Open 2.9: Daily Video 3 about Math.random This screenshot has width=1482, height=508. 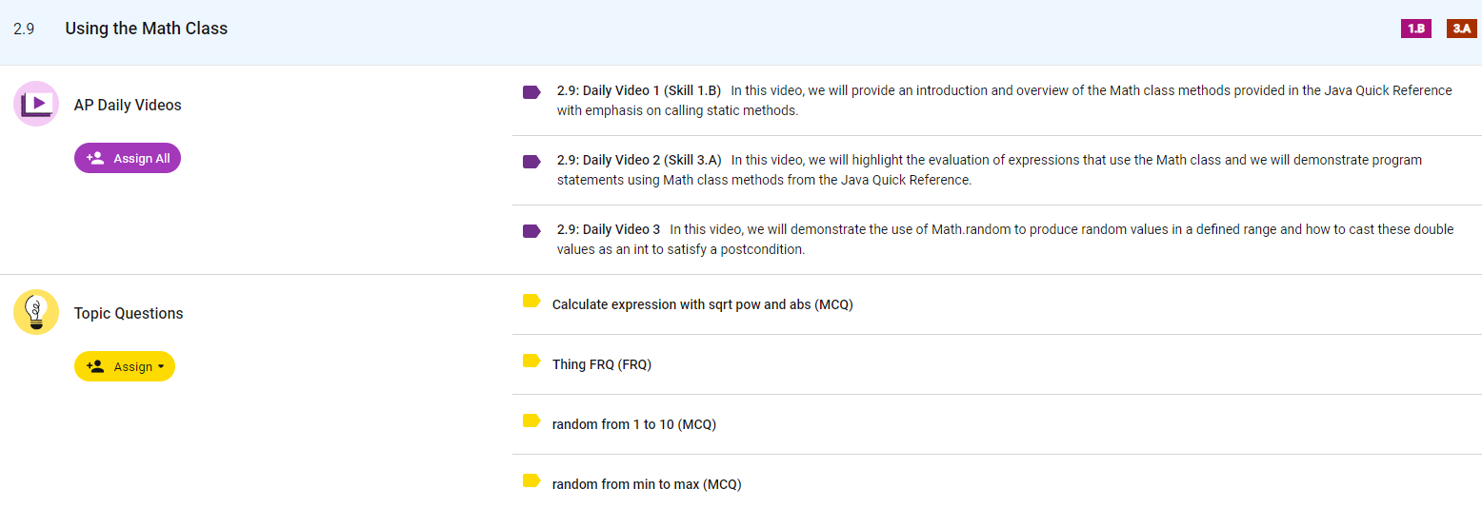tap(609, 229)
